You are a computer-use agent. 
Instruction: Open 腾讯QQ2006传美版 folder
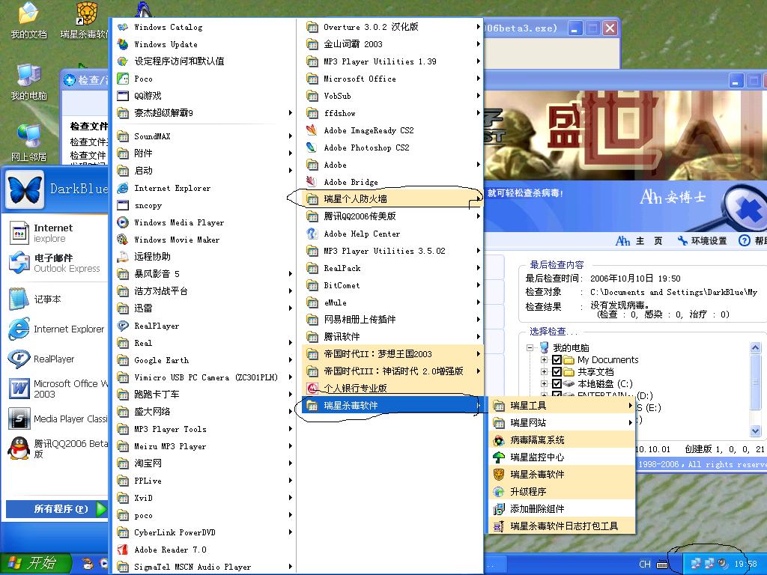click(x=392, y=216)
